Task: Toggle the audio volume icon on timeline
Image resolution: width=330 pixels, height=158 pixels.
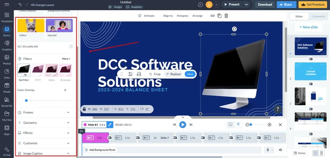Action: [x=280, y=150]
